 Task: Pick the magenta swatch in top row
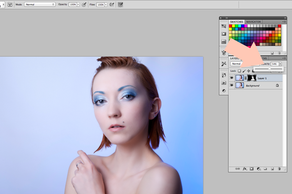[246, 26]
